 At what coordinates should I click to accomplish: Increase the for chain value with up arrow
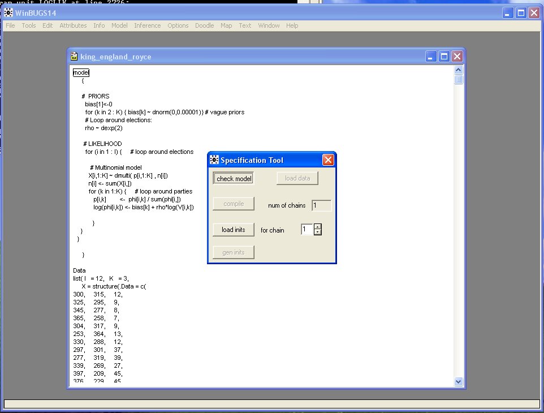pyautogui.click(x=317, y=227)
